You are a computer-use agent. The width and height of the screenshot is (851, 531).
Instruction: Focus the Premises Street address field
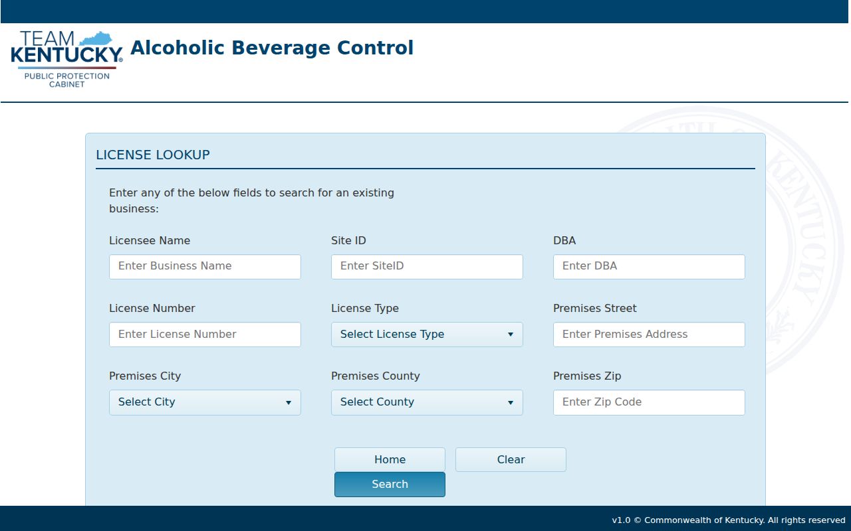click(649, 335)
